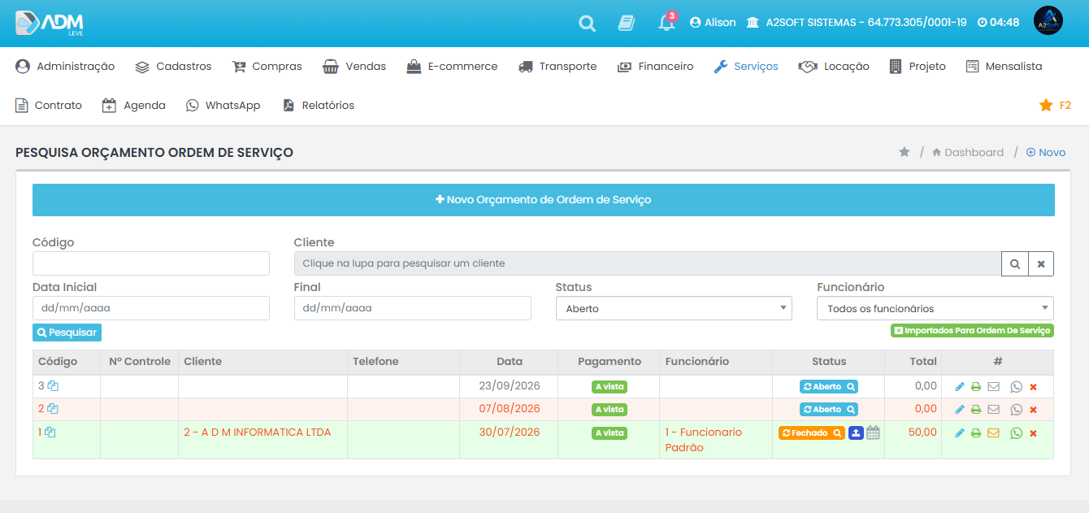Click the Aberto status badge on budget 2

[829, 410]
